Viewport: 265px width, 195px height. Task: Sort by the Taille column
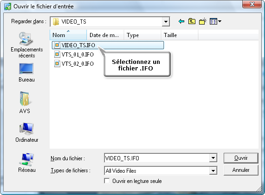(x=180, y=35)
